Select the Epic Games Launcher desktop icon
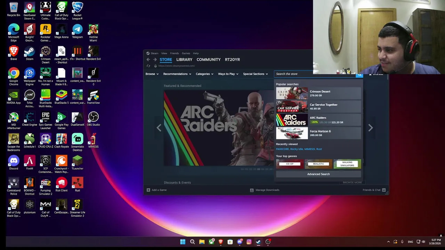Screen dimensions: 445x250 point(46,120)
